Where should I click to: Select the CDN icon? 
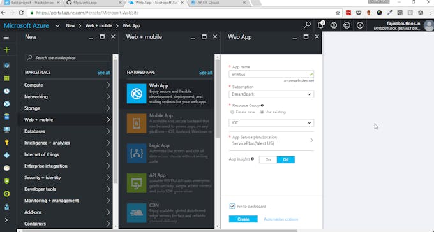pyautogui.click(x=137, y=213)
